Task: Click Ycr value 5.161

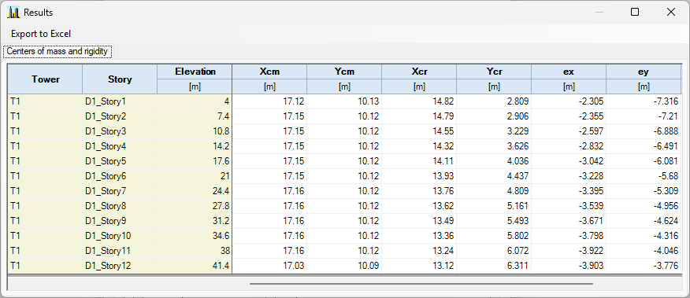Action: tap(494, 206)
